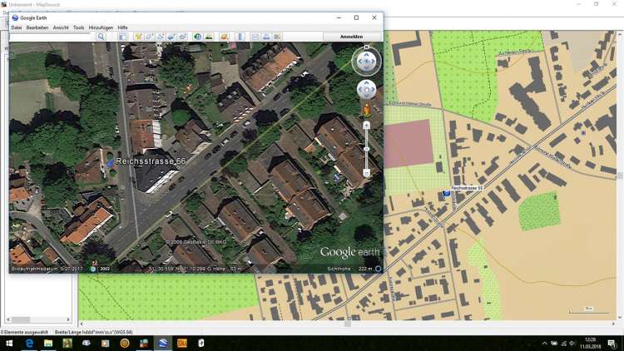Click the Reichsstrasse 66 placemark label

pos(151,161)
